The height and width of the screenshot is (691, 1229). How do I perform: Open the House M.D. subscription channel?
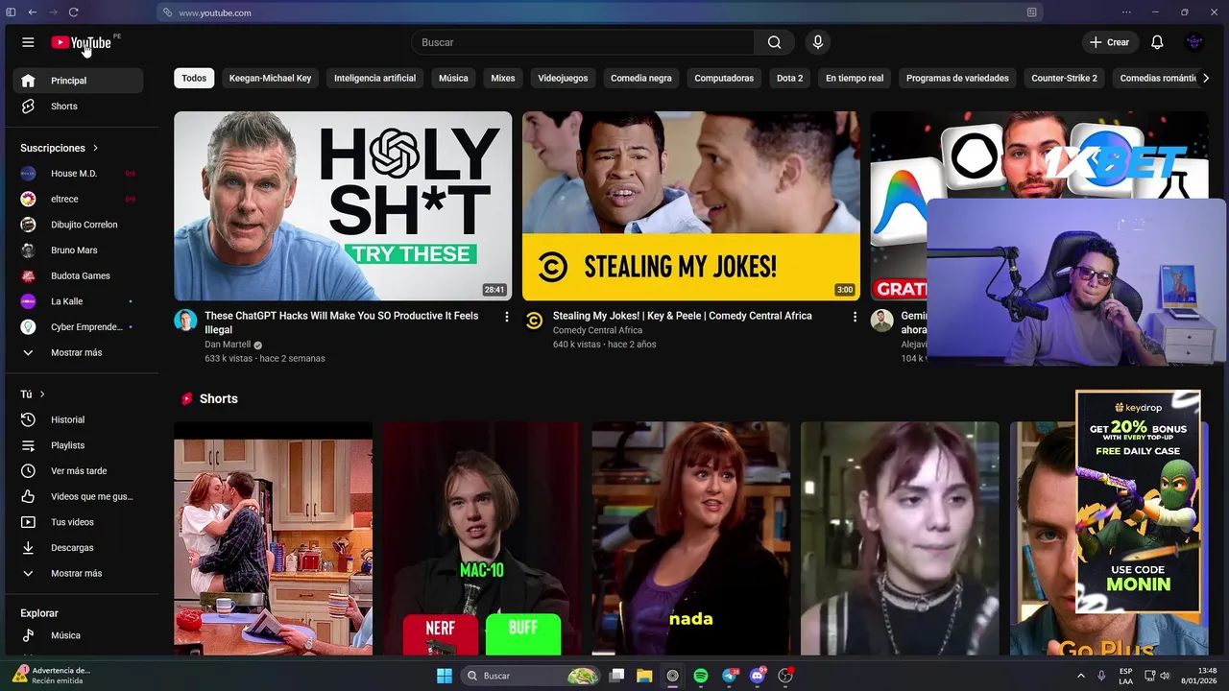(79, 174)
